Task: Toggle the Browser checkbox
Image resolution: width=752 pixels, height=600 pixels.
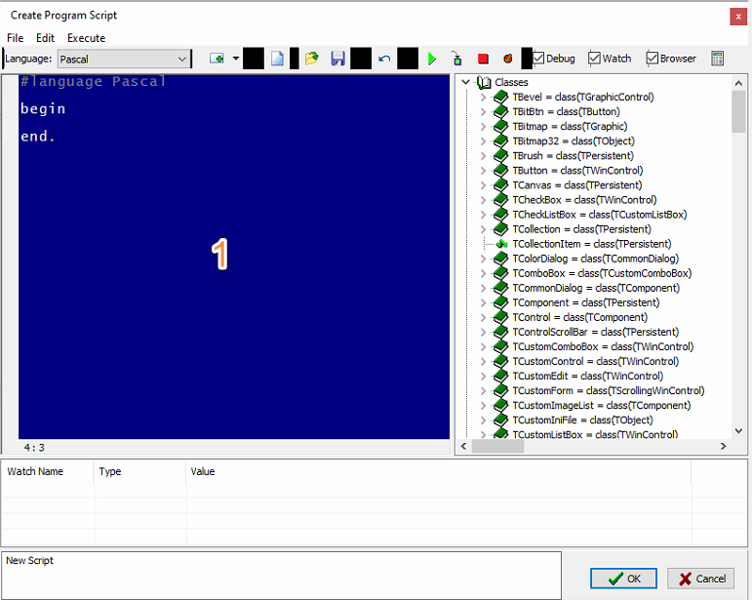Action: [671, 59]
